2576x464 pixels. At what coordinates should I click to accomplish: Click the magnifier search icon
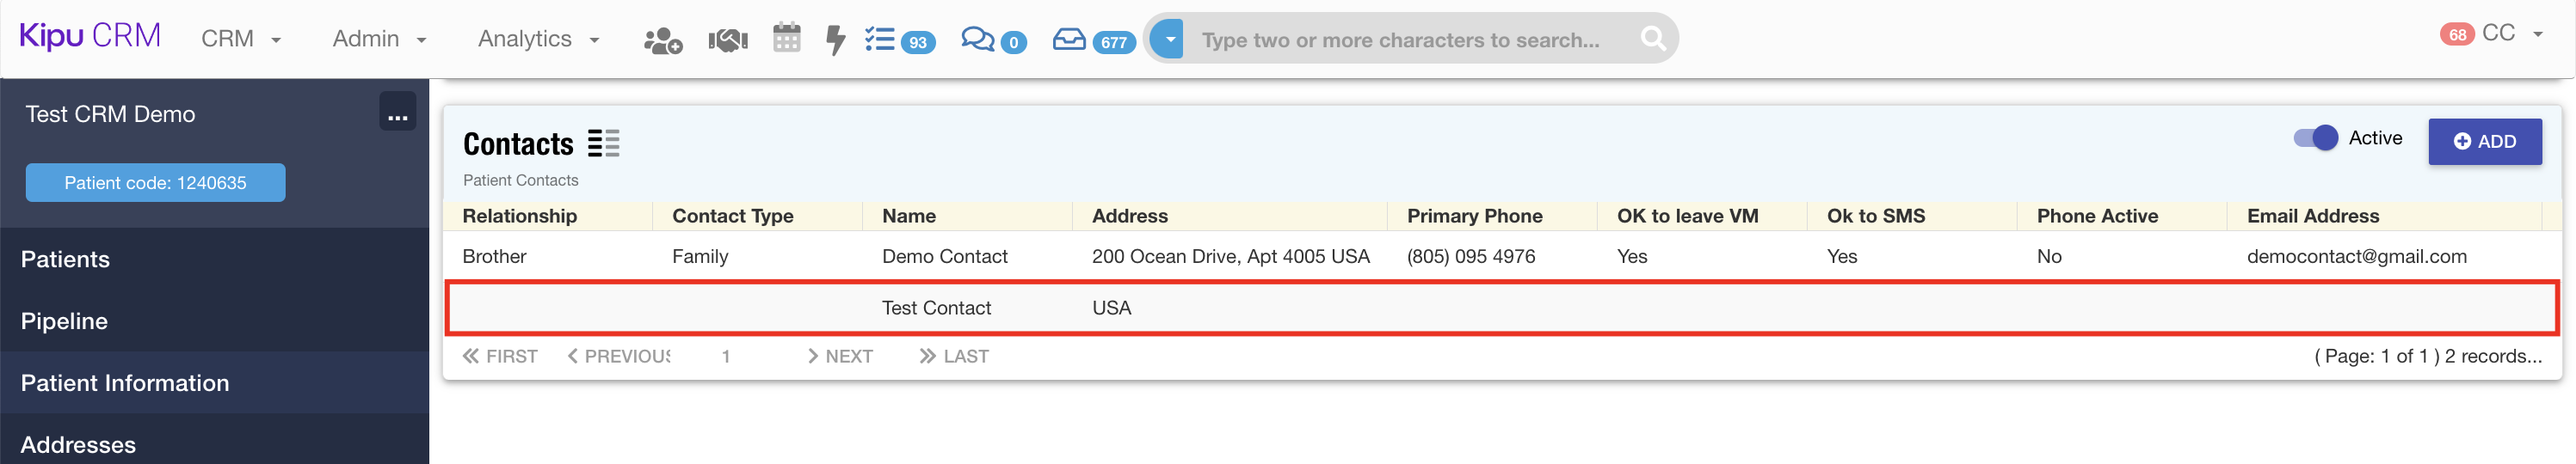(x=1653, y=39)
